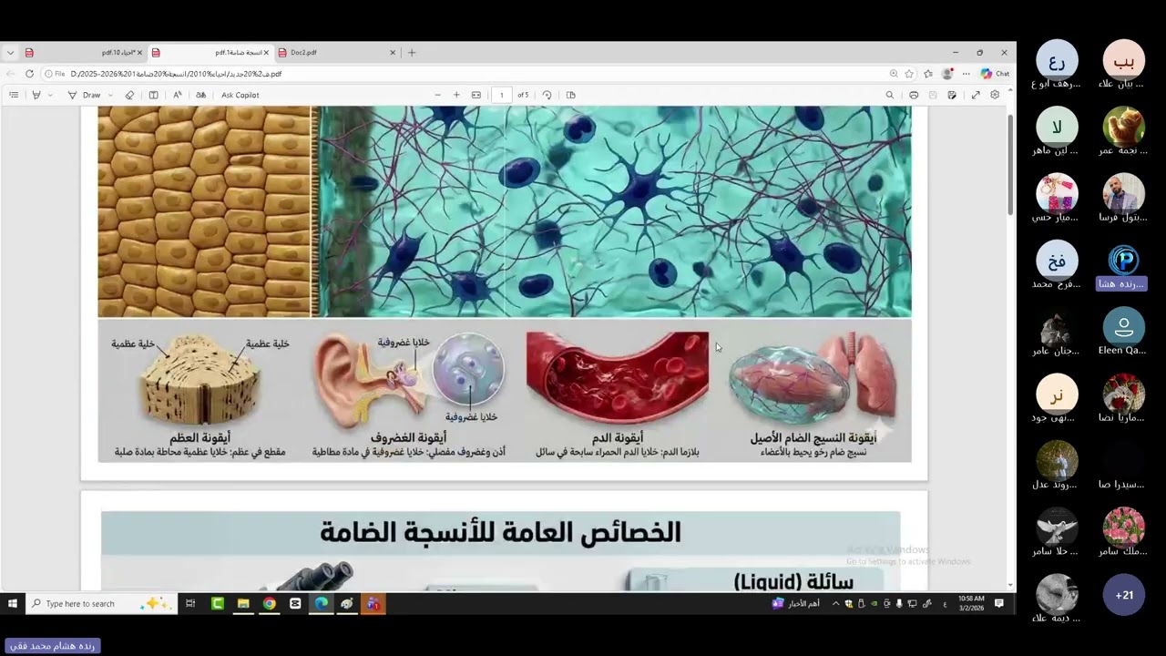This screenshot has width=1166, height=656.
Task: Zoom in the PDF with plus button
Action: coord(456,95)
